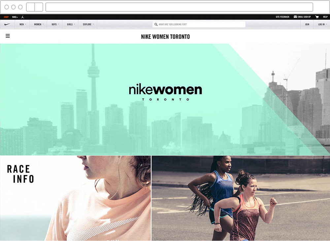330x241 pixels.
Task: Click the Join button
Action: [307, 24]
